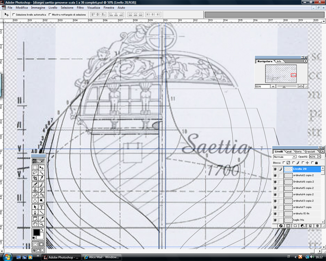Select the 'baglio 14a' layer
Screen dimensions: 326x261
[x=302, y=220]
